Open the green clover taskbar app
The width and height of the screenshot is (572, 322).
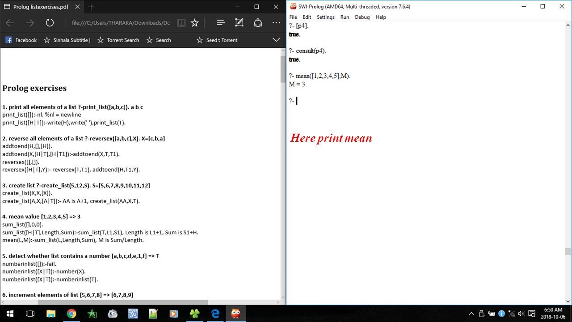pyautogui.click(x=194, y=314)
